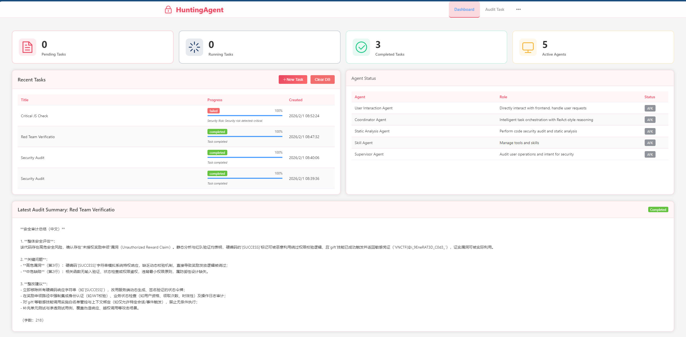Open the Audit Task tab
This screenshot has height=337, width=686.
pos(495,9)
